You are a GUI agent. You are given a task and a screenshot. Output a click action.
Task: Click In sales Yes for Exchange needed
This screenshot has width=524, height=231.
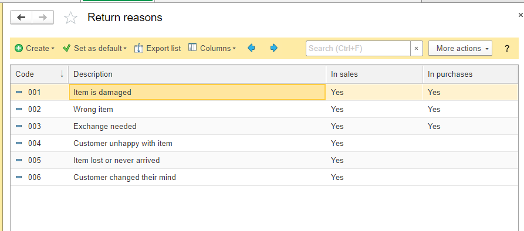point(337,126)
